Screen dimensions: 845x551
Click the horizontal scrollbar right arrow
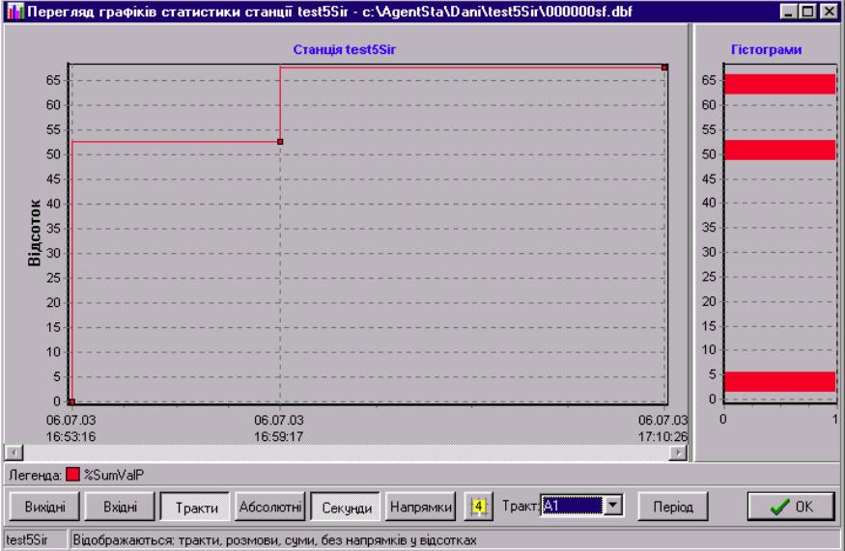point(678,453)
